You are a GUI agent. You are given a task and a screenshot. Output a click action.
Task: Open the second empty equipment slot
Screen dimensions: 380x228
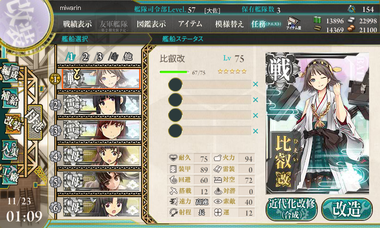pyautogui.click(x=210, y=100)
